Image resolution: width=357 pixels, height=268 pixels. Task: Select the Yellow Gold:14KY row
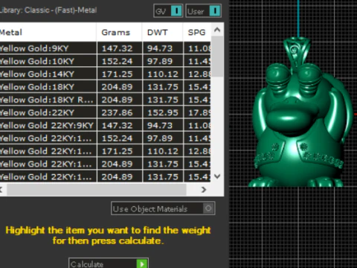105,74
